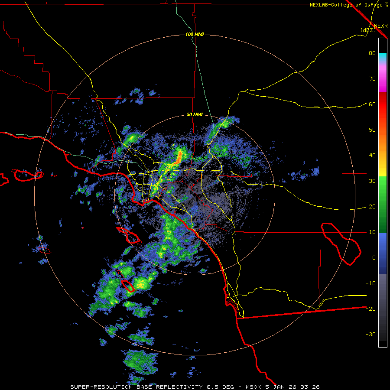Select the -20 value on the dBZ scale

click(370, 309)
